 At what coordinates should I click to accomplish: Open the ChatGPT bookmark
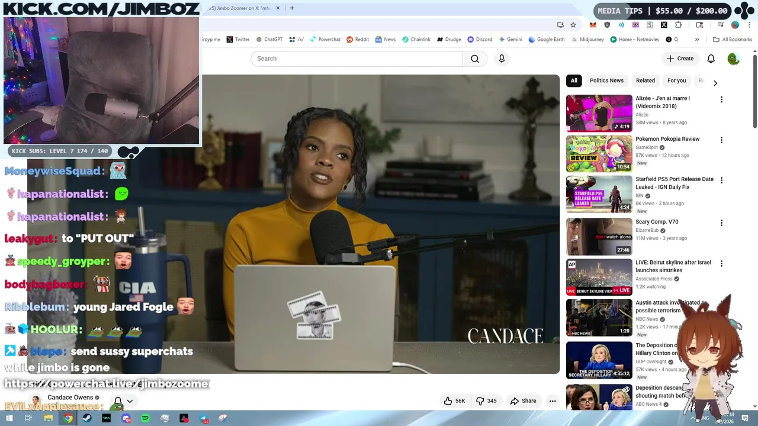[269, 40]
